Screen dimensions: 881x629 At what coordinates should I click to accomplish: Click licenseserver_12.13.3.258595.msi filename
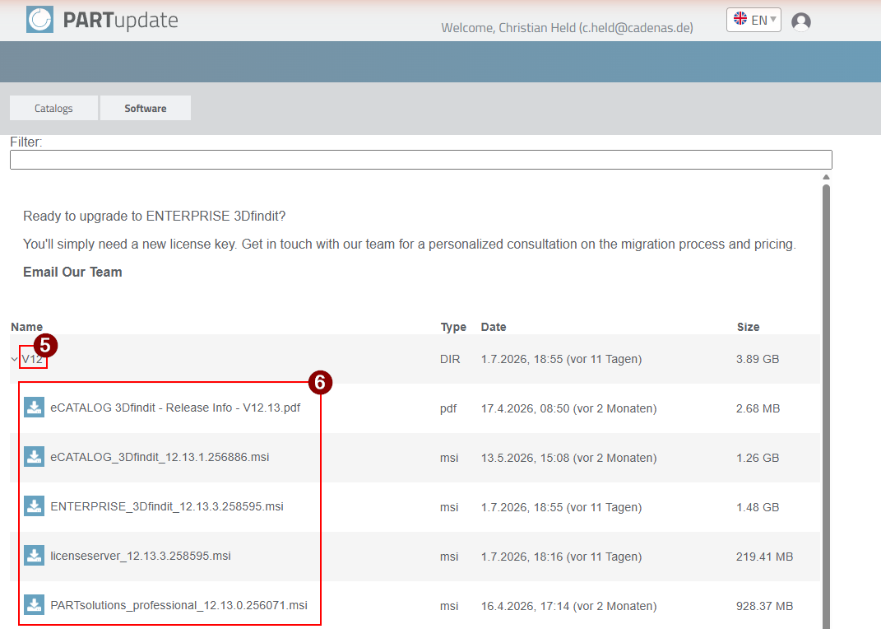pyautogui.click(x=141, y=556)
